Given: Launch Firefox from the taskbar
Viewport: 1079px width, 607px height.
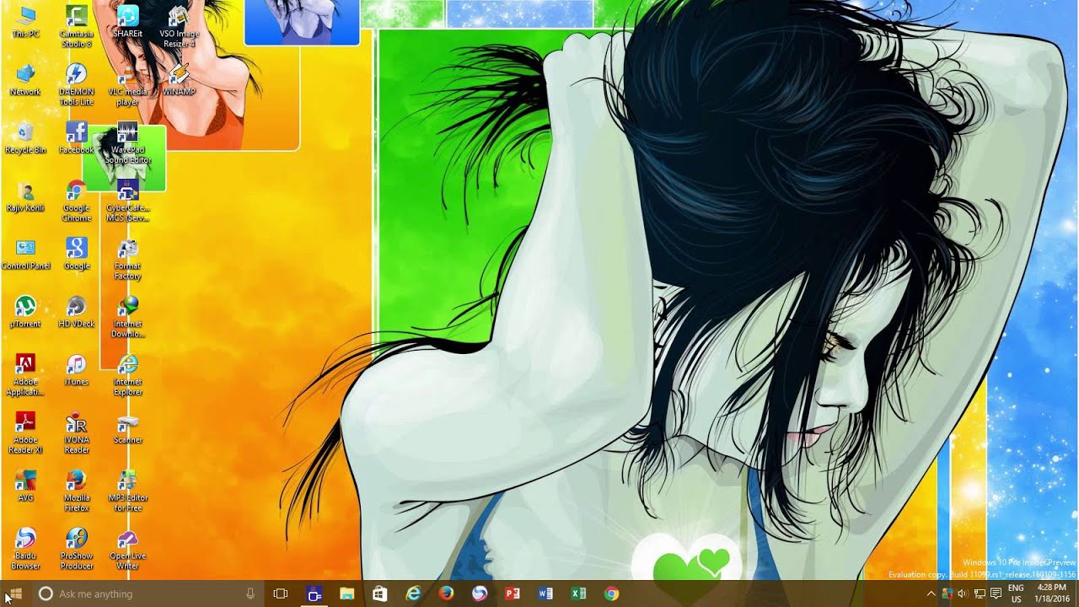Looking at the screenshot, I should [x=446, y=594].
